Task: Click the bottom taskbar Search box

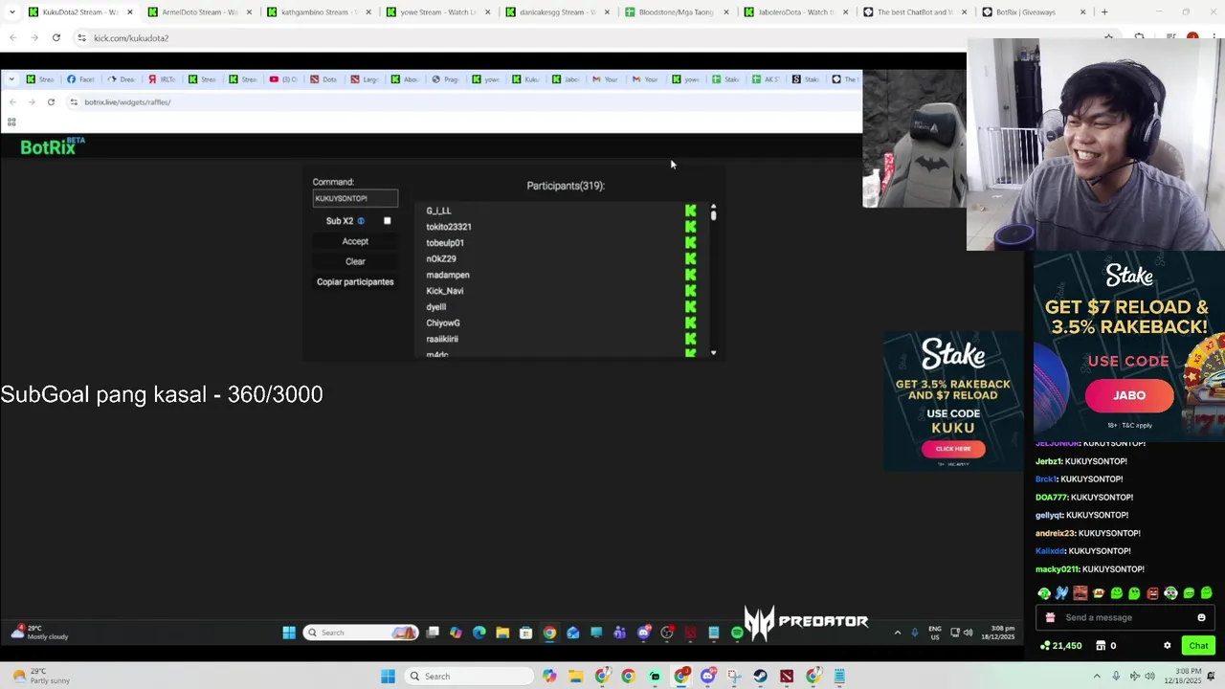Action: pos(469,677)
